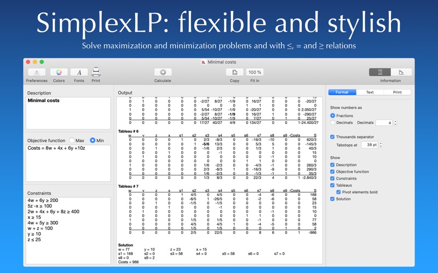Click the Tableau # 6 heading
Image resolution: width=438 pixels, height=273 pixels.
[128, 131]
